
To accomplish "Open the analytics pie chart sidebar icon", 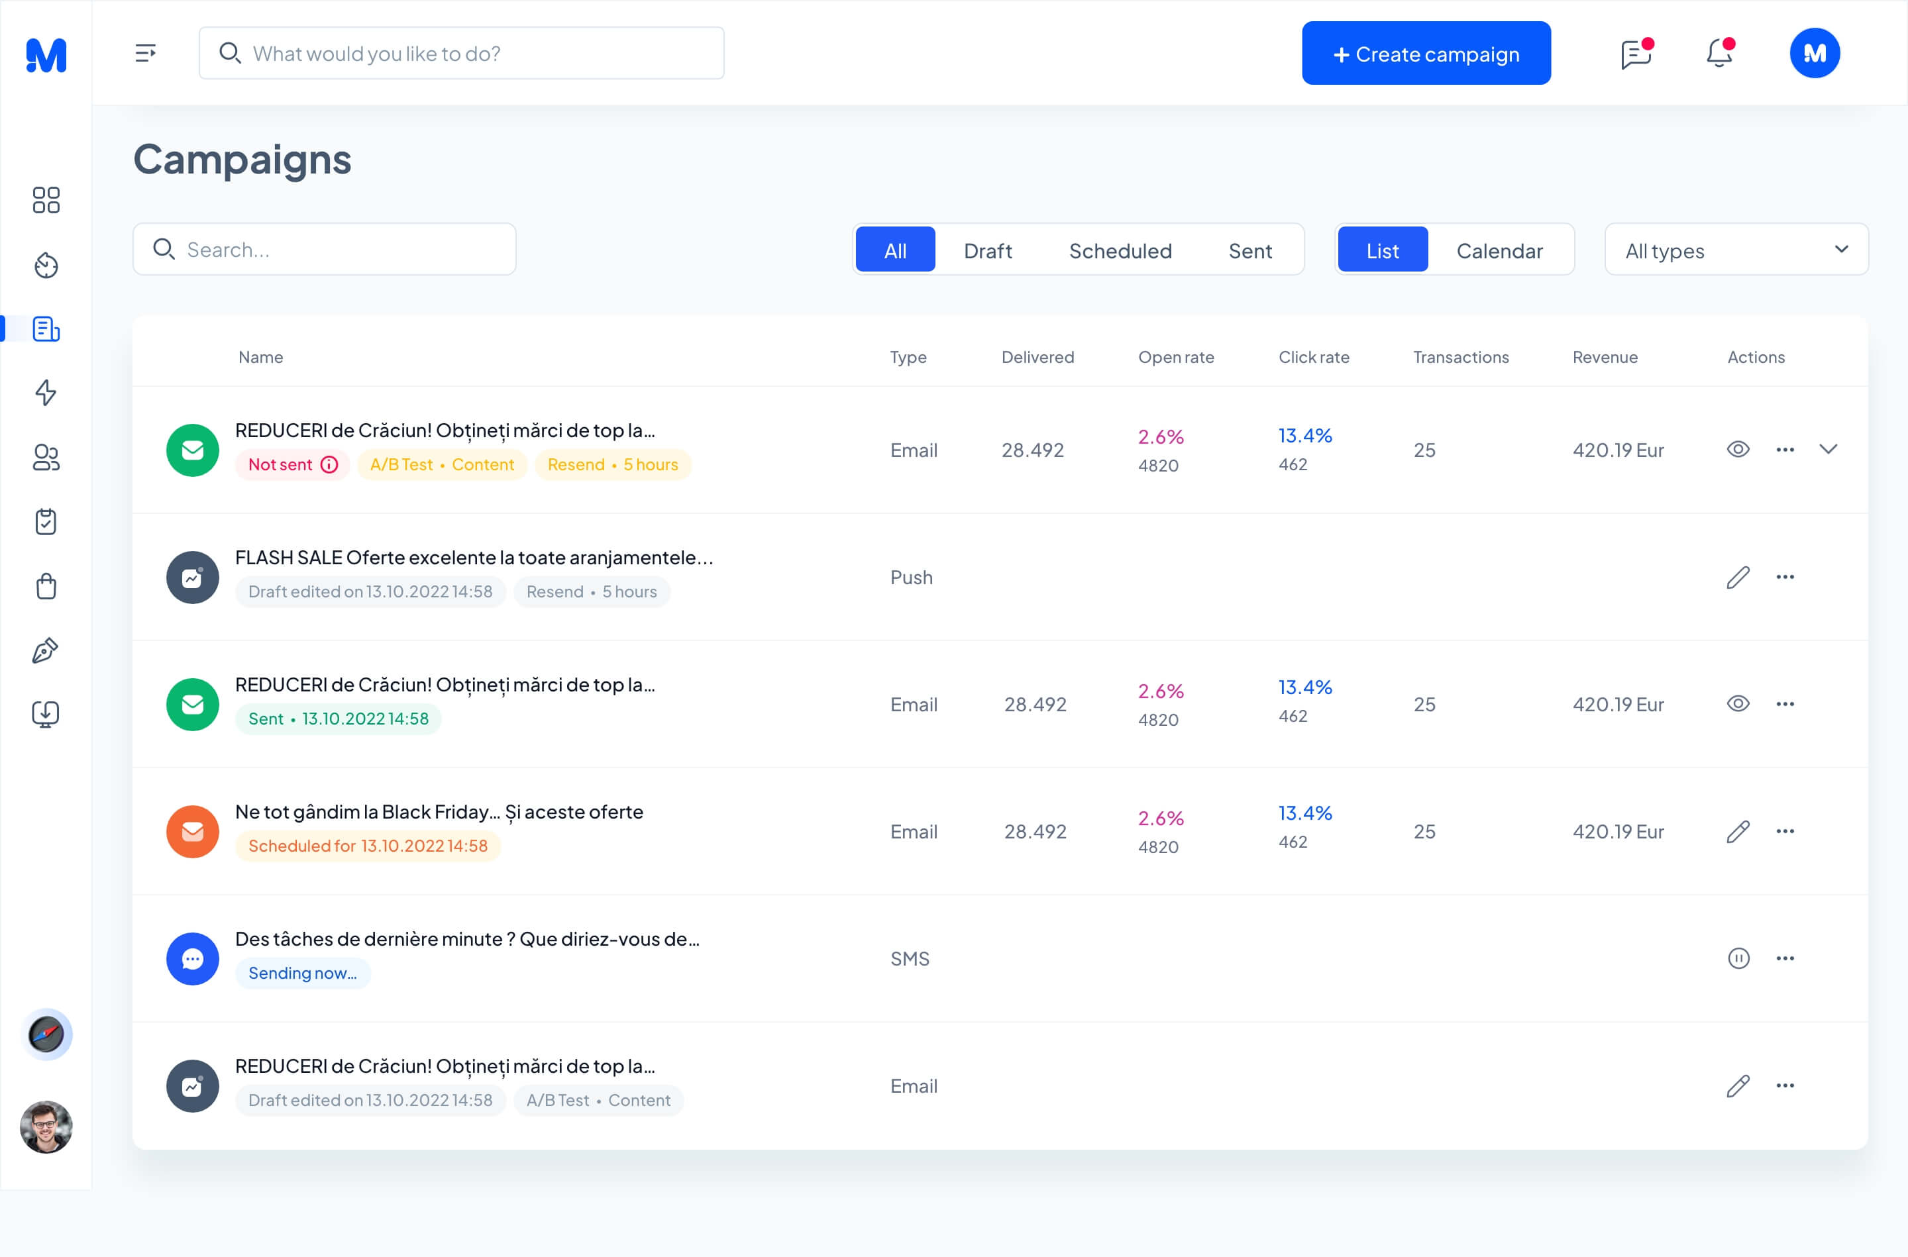I will [x=46, y=264].
